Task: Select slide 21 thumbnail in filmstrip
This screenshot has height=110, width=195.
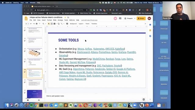Action: (34, 32)
